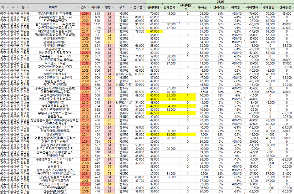Expand the 시세변화 filter dropdown
This screenshot has height=194, width=294.
tap(260, 7)
